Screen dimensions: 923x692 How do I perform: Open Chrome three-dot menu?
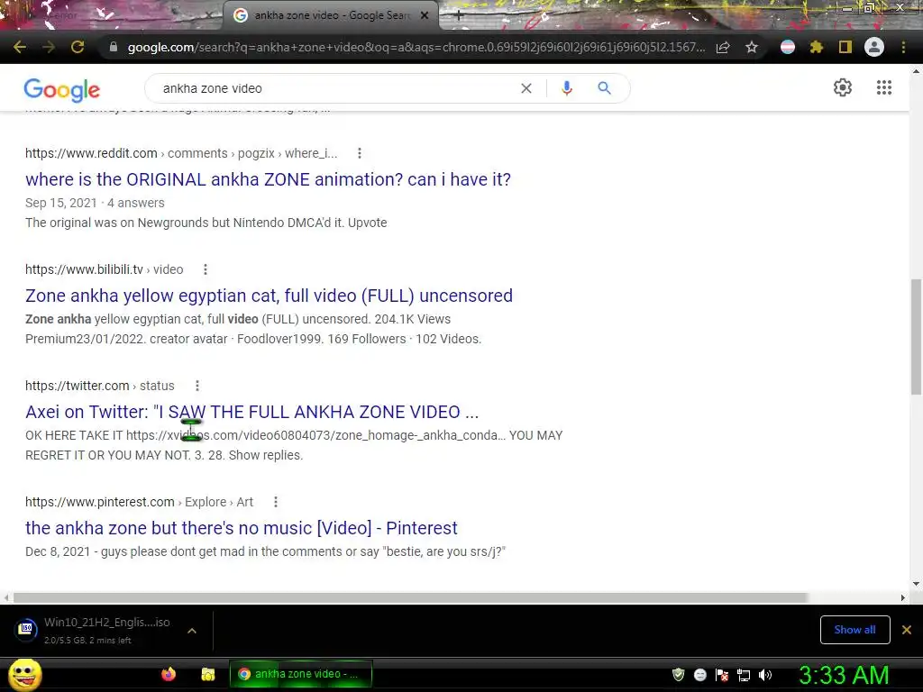903,47
